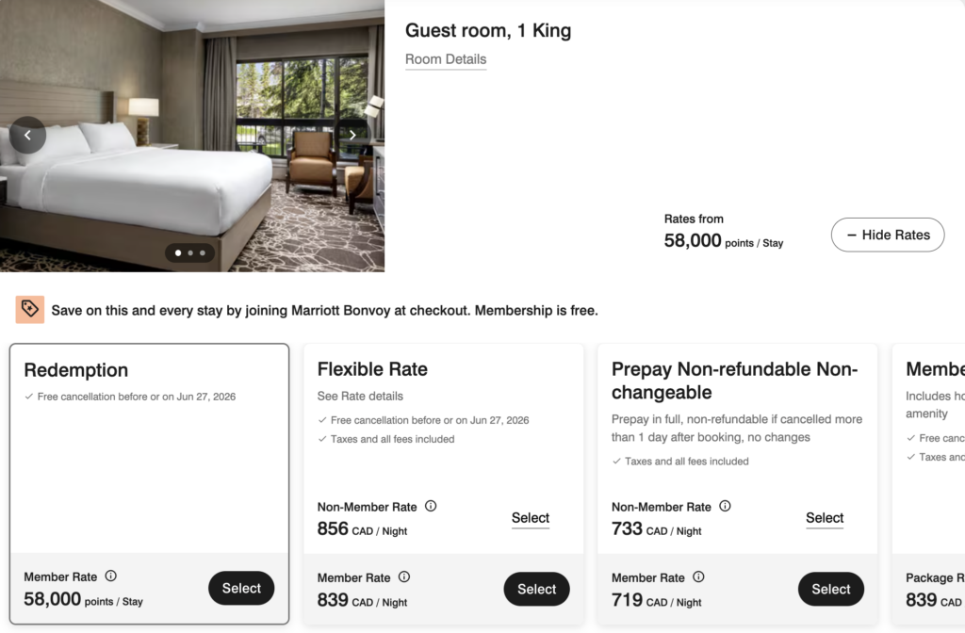Jump to third photo carousel dot

(203, 252)
